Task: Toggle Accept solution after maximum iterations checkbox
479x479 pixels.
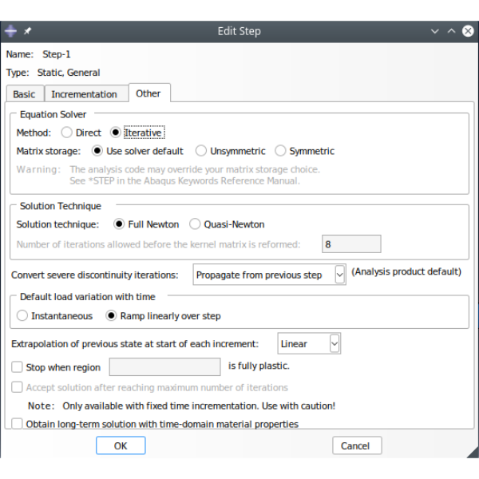Action: tap(17, 387)
